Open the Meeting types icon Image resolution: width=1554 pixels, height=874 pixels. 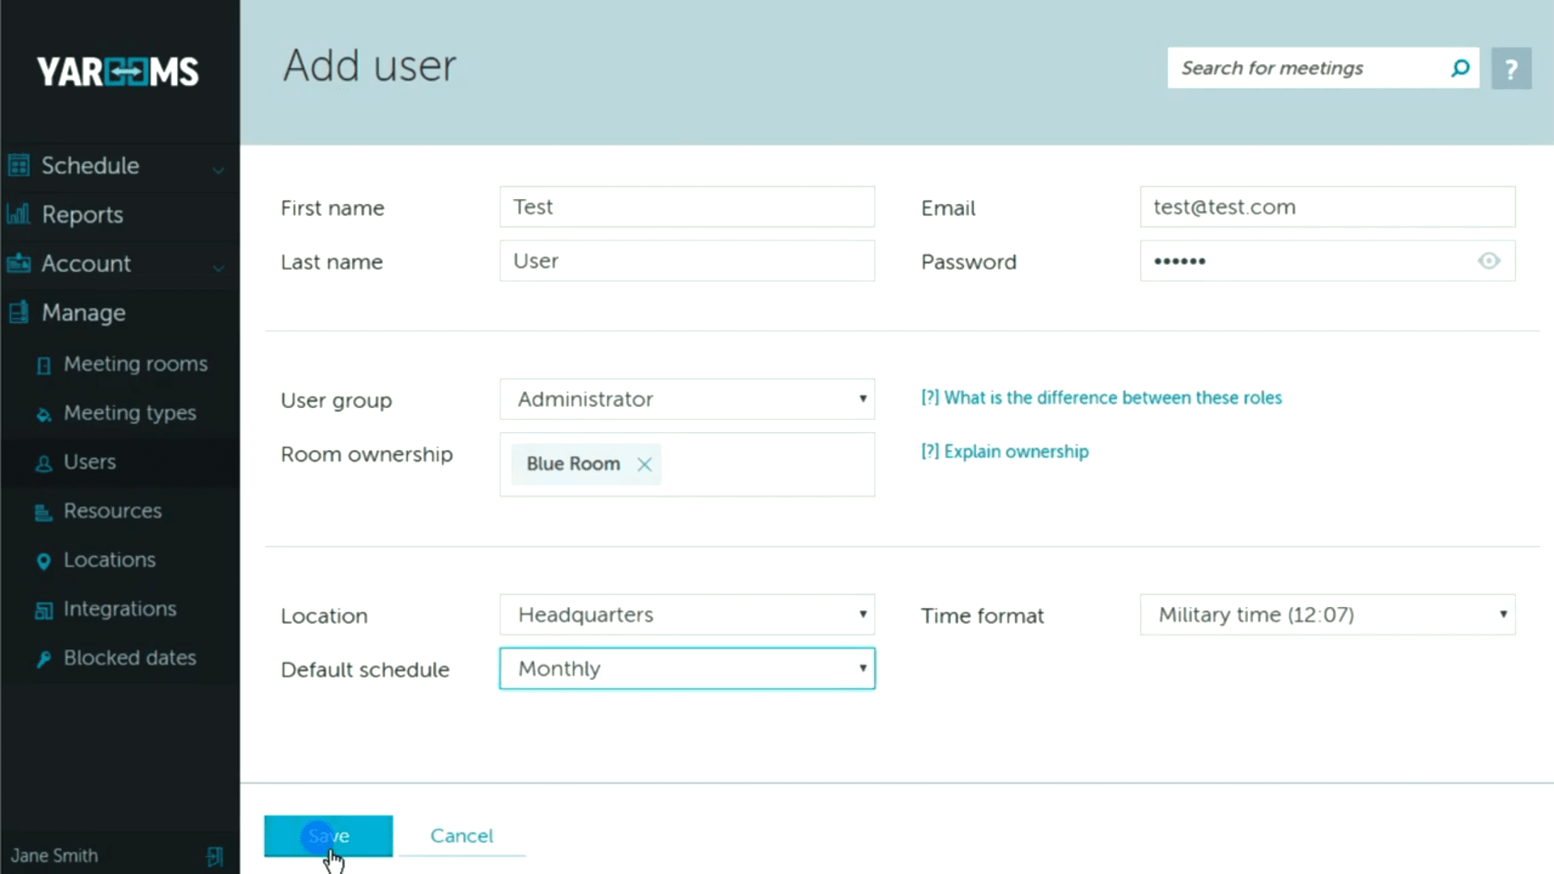43,414
